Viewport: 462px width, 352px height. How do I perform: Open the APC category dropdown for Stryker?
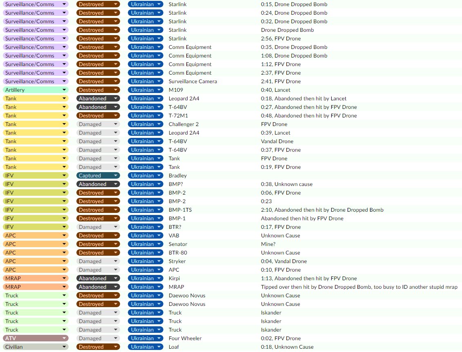coord(36,261)
